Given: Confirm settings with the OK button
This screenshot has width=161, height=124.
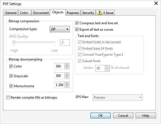Looking at the screenshot, I should [x=100, y=115].
